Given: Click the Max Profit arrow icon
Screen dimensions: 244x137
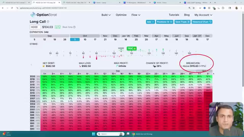Looking at the screenshot, I should (117, 66).
